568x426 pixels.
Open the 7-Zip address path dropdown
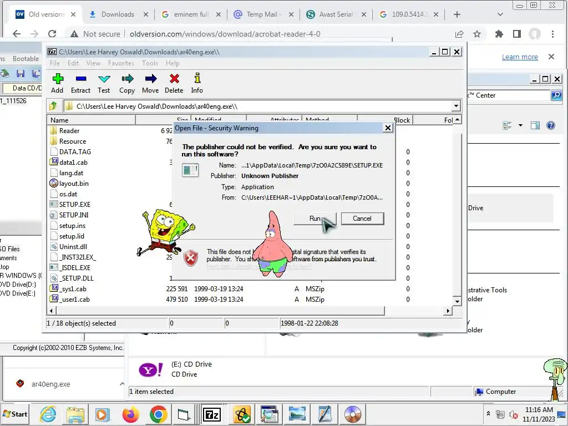click(456, 106)
